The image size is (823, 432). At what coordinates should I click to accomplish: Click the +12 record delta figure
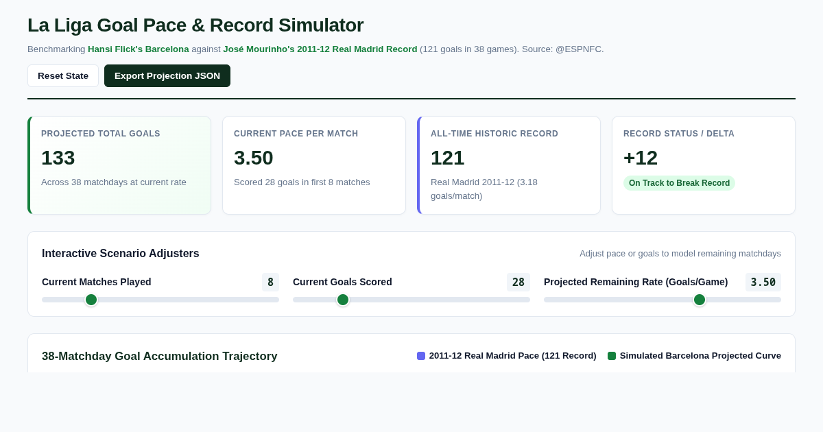641,158
